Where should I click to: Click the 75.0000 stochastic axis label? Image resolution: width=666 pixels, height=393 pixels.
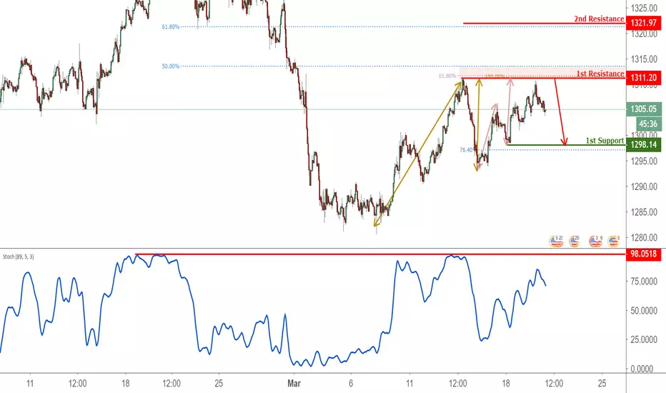[643, 281]
